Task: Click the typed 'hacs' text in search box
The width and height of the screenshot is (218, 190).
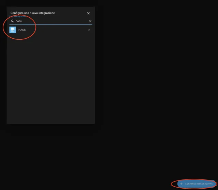Action: (19, 21)
